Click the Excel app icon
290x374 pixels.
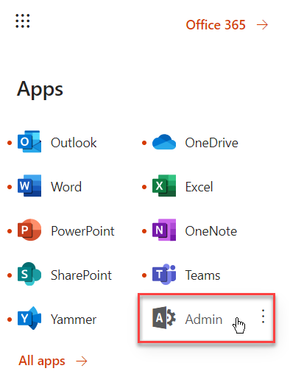tap(164, 186)
